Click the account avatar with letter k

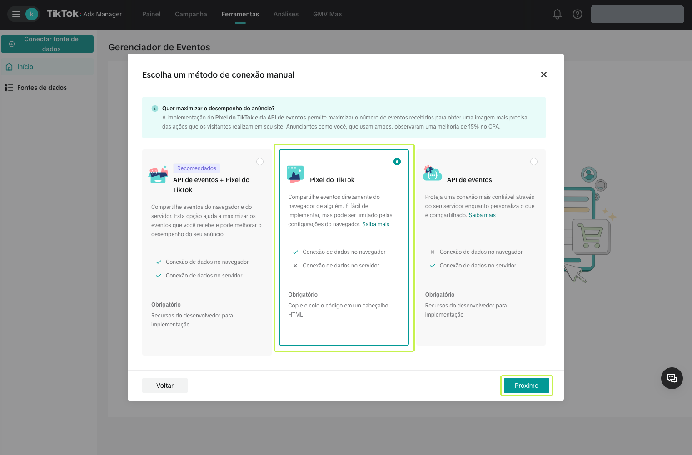32,14
